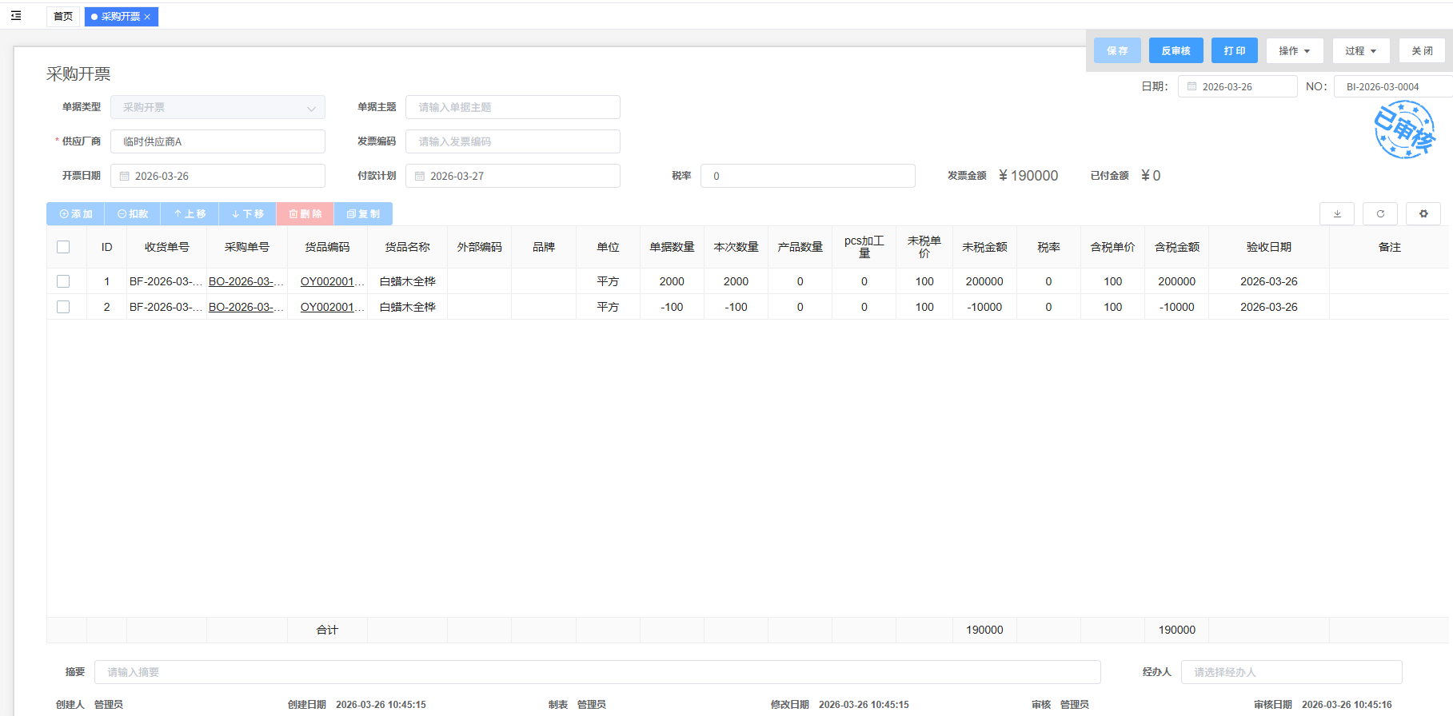The image size is (1453, 716).
Task: Click the 反审核 button
Action: click(1176, 51)
